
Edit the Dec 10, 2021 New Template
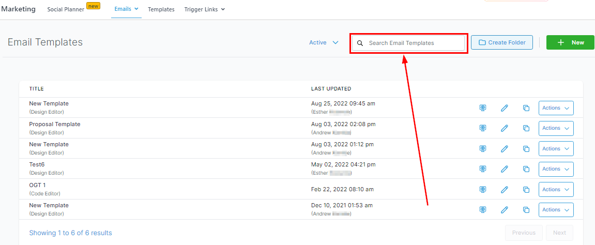pos(505,210)
